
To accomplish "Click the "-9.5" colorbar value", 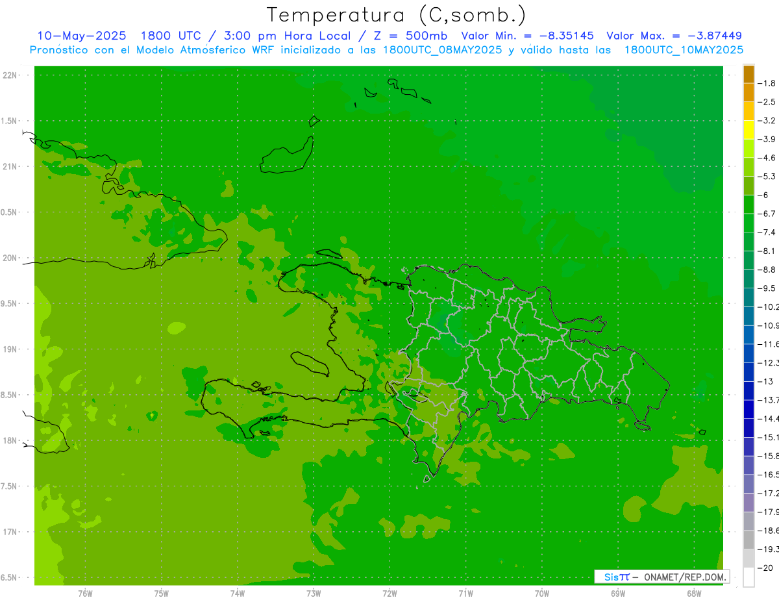I will [767, 288].
